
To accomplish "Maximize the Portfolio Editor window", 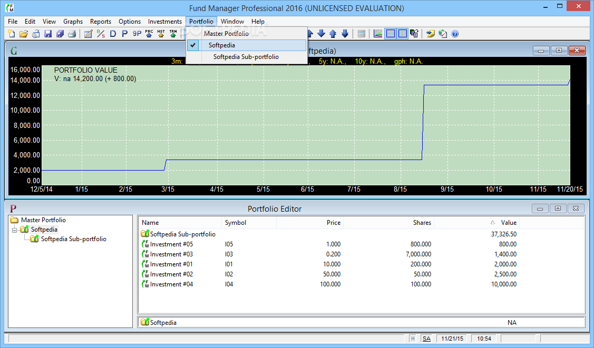I will [558, 208].
